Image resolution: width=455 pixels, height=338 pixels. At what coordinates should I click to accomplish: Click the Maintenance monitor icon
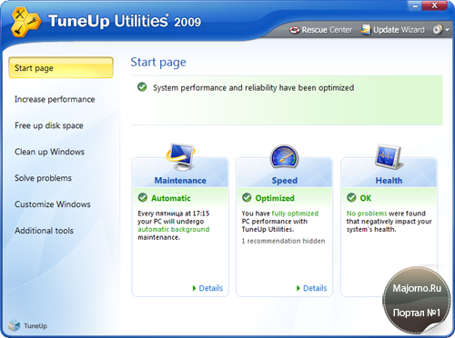point(181,156)
